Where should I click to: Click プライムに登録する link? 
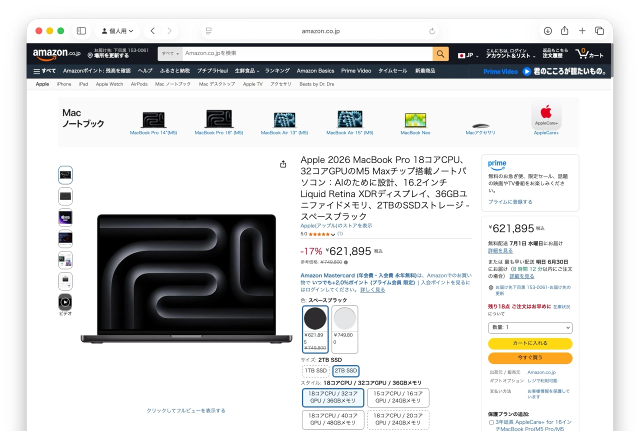[x=510, y=202]
